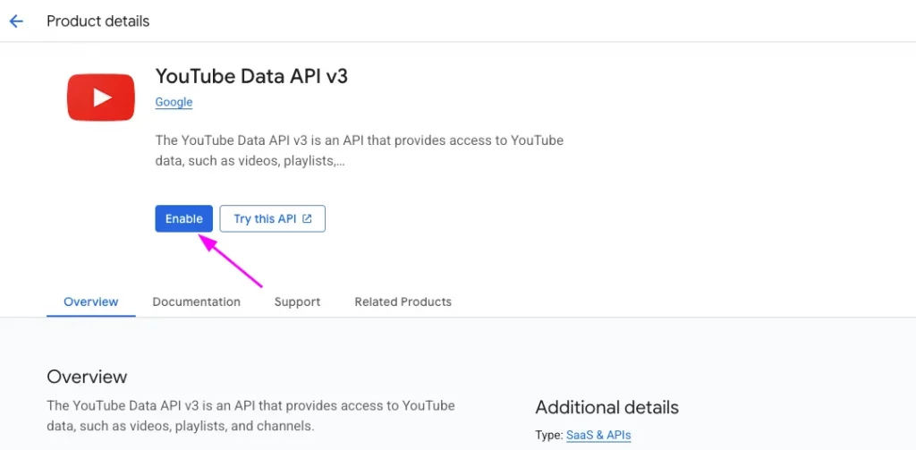The image size is (916, 450).
Task: Enable the YouTube Data API v3
Action: point(184,219)
